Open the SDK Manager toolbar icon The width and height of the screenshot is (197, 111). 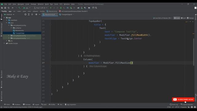tap(85, 8)
